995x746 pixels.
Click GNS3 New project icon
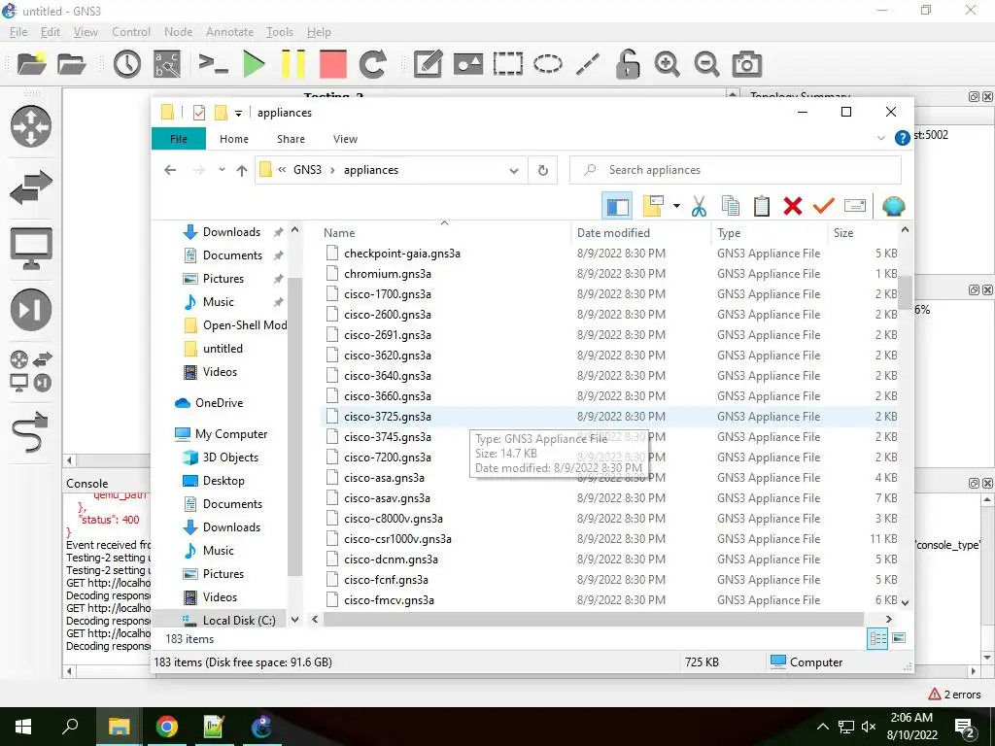coord(31,64)
